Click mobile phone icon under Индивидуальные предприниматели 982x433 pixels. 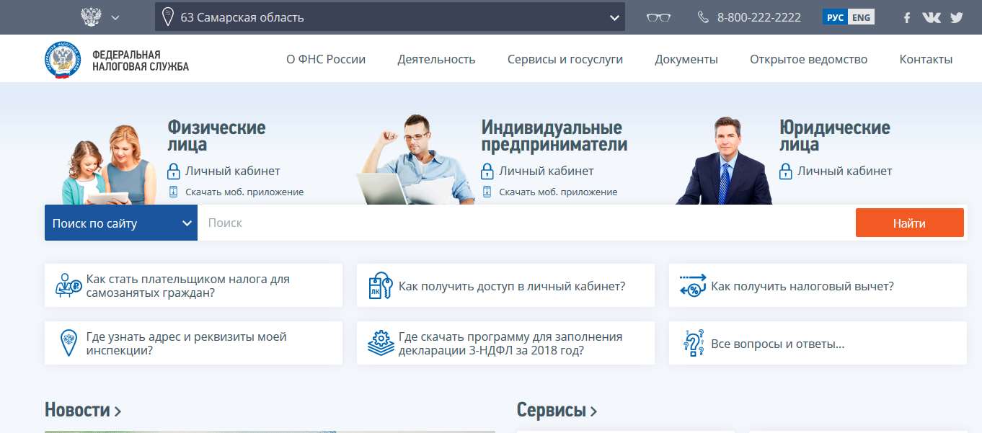pyautogui.click(x=487, y=192)
